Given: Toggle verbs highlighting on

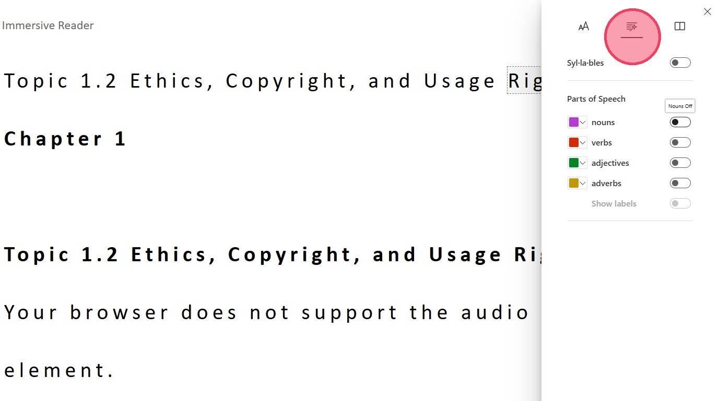Looking at the screenshot, I should 680,142.
